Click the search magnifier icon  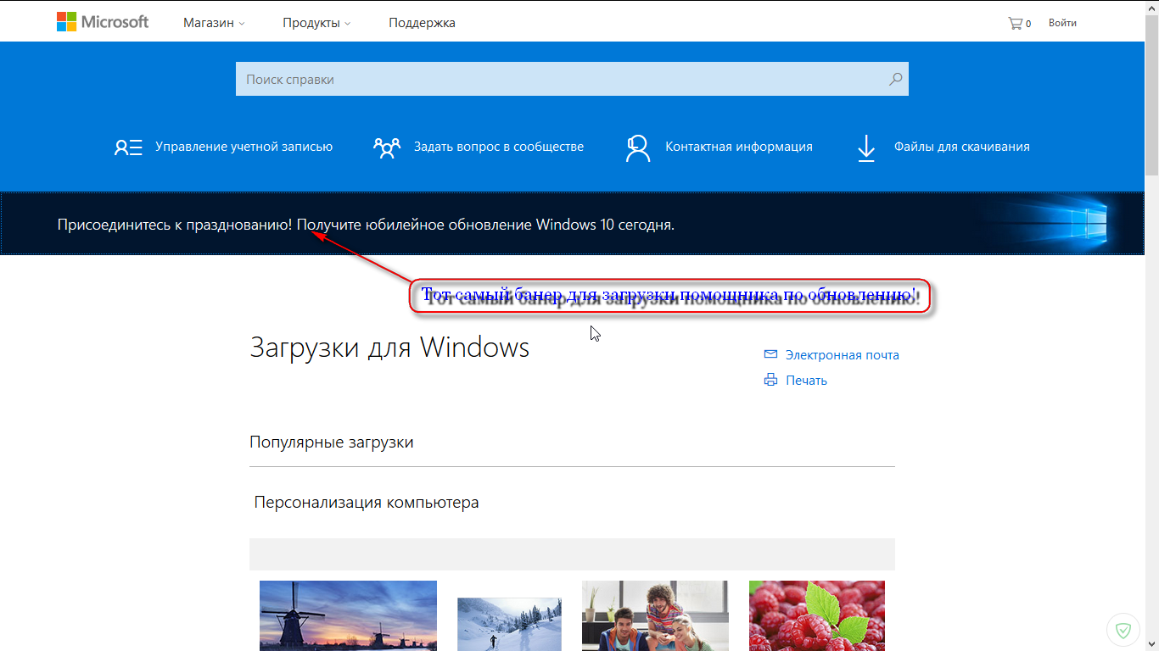(895, 79)
